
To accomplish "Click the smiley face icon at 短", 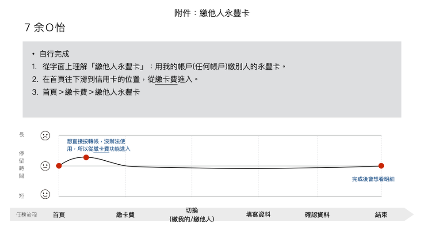I will (x=45, y=194).
